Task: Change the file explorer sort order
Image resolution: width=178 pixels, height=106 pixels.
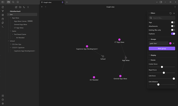Action: (24, 7)
